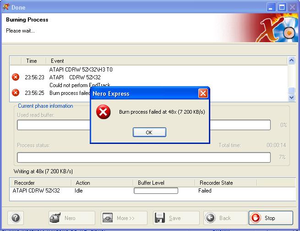
Task: Select the ATAPI CDRW 52X32 recorder row
Action: pyautogui.click(x=153, y=191)
